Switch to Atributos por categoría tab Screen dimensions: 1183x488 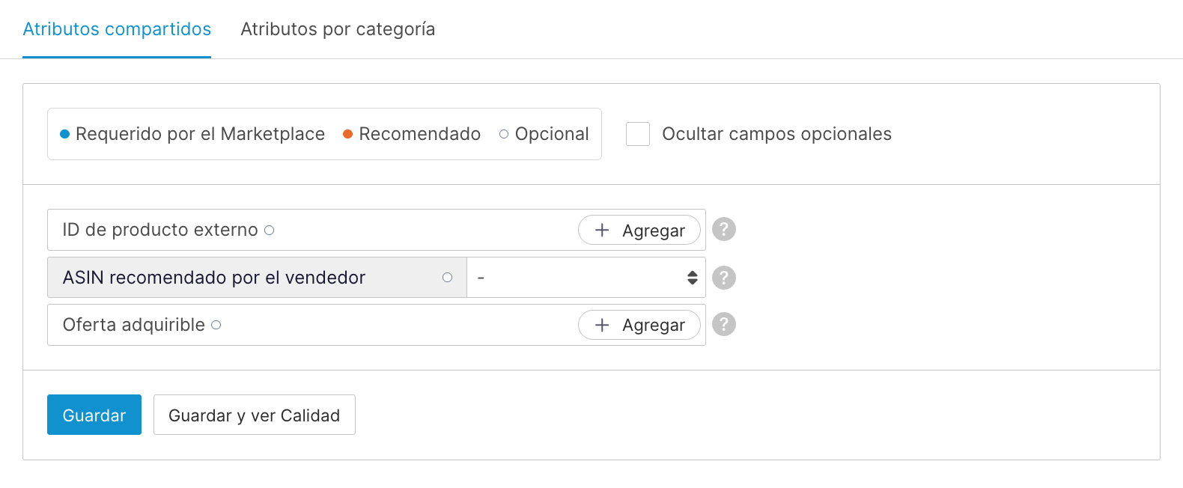pos(338,29)
